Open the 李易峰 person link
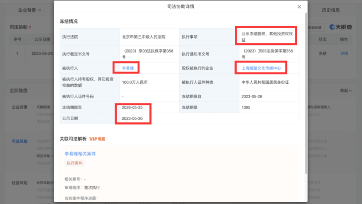 point(127,68)
